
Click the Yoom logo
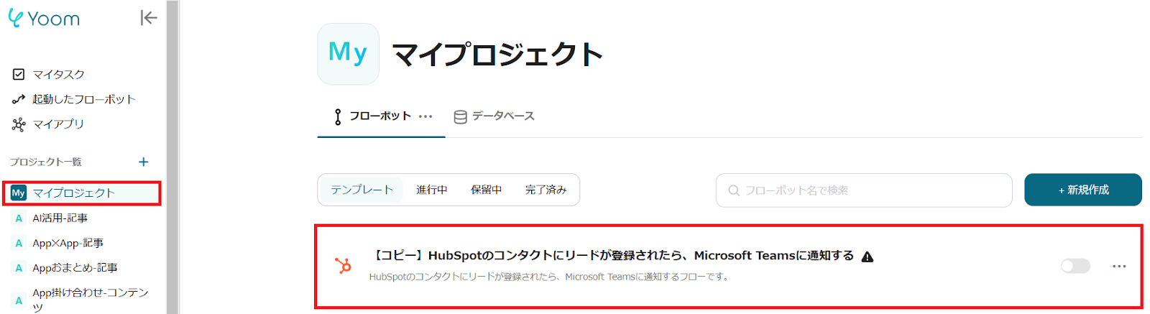tap(44, 18)
